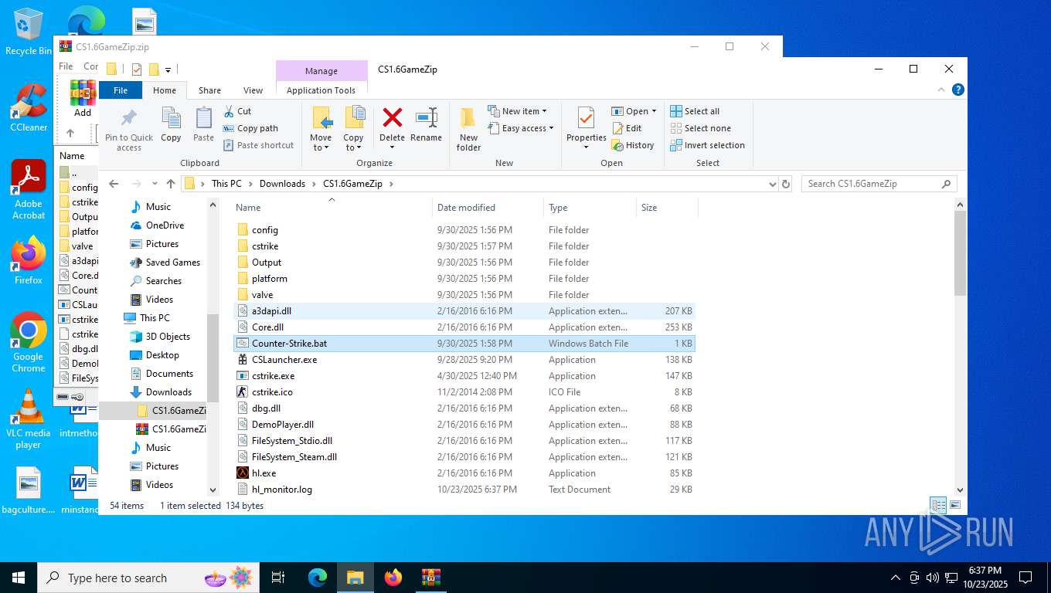Image resolution: width=1051 pixels, height=593 pixels.
Task: Click Select all
Action: coord(695,111)
